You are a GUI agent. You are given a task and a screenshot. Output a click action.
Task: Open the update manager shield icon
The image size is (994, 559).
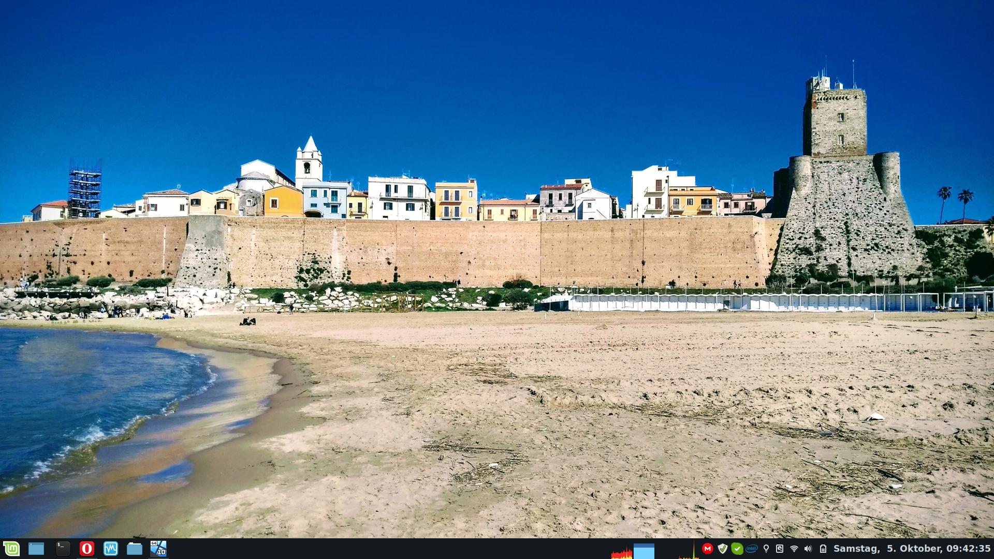[723, 549]
